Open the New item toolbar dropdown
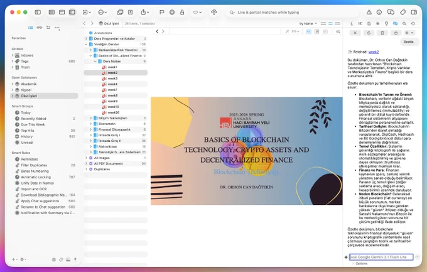 [87, 13]
